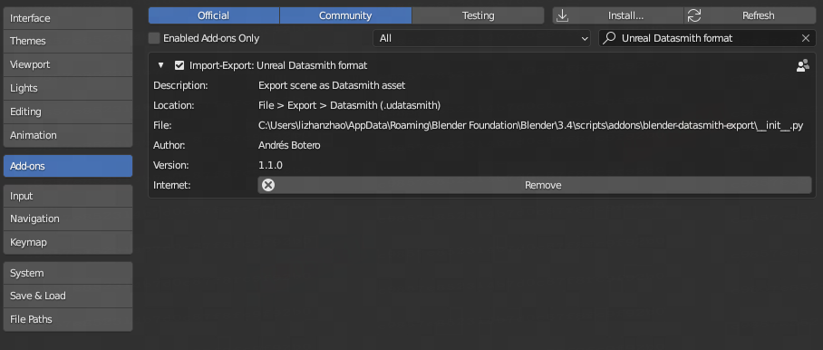Screen dimensions: 823x350
Task: Disable the Unreal Datasmith format add-on checkbox
Action: tap(179, 65)
